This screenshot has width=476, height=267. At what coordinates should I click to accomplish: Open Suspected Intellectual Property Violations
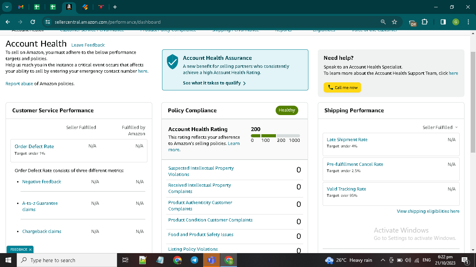201,171
